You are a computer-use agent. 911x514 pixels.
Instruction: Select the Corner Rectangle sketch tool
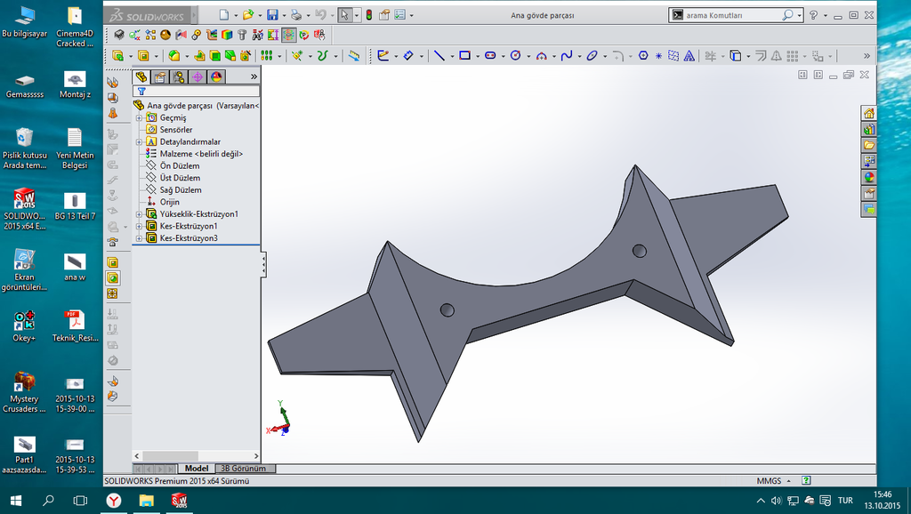pos(464,55)
